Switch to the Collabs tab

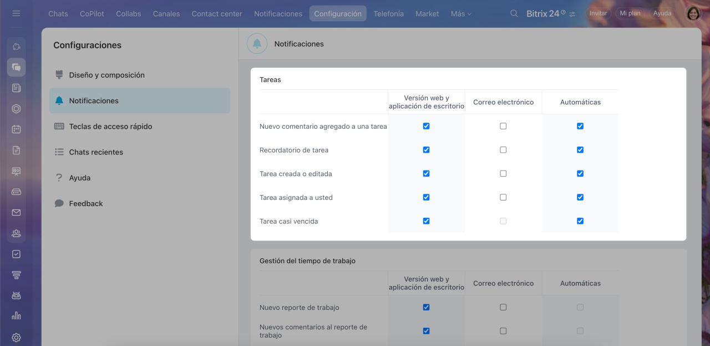[129, 13]
